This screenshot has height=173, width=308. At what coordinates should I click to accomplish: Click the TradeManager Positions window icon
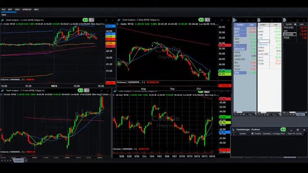233,130
